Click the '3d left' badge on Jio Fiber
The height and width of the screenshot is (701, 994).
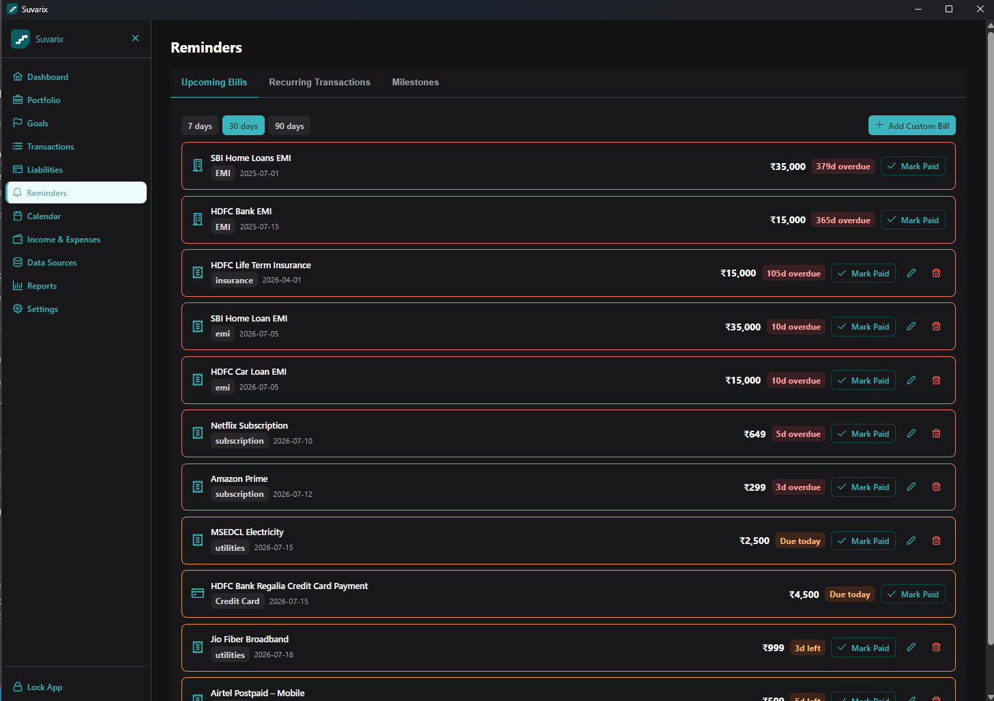808,648
